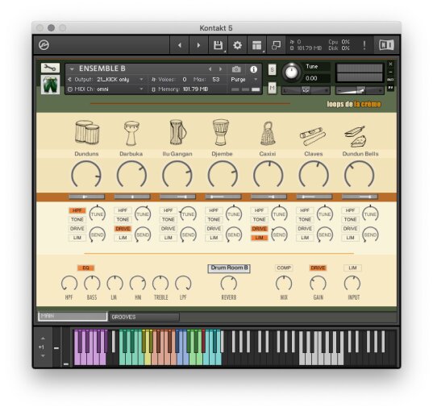Disable LIM on Caxixi channel
Image resolution: width=433 pixels, height=411 pixels.
tap(260, 238)
